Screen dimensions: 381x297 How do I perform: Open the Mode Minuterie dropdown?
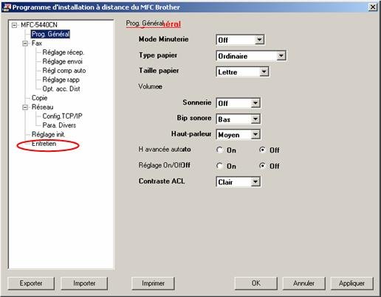click(x=259, y=40)
